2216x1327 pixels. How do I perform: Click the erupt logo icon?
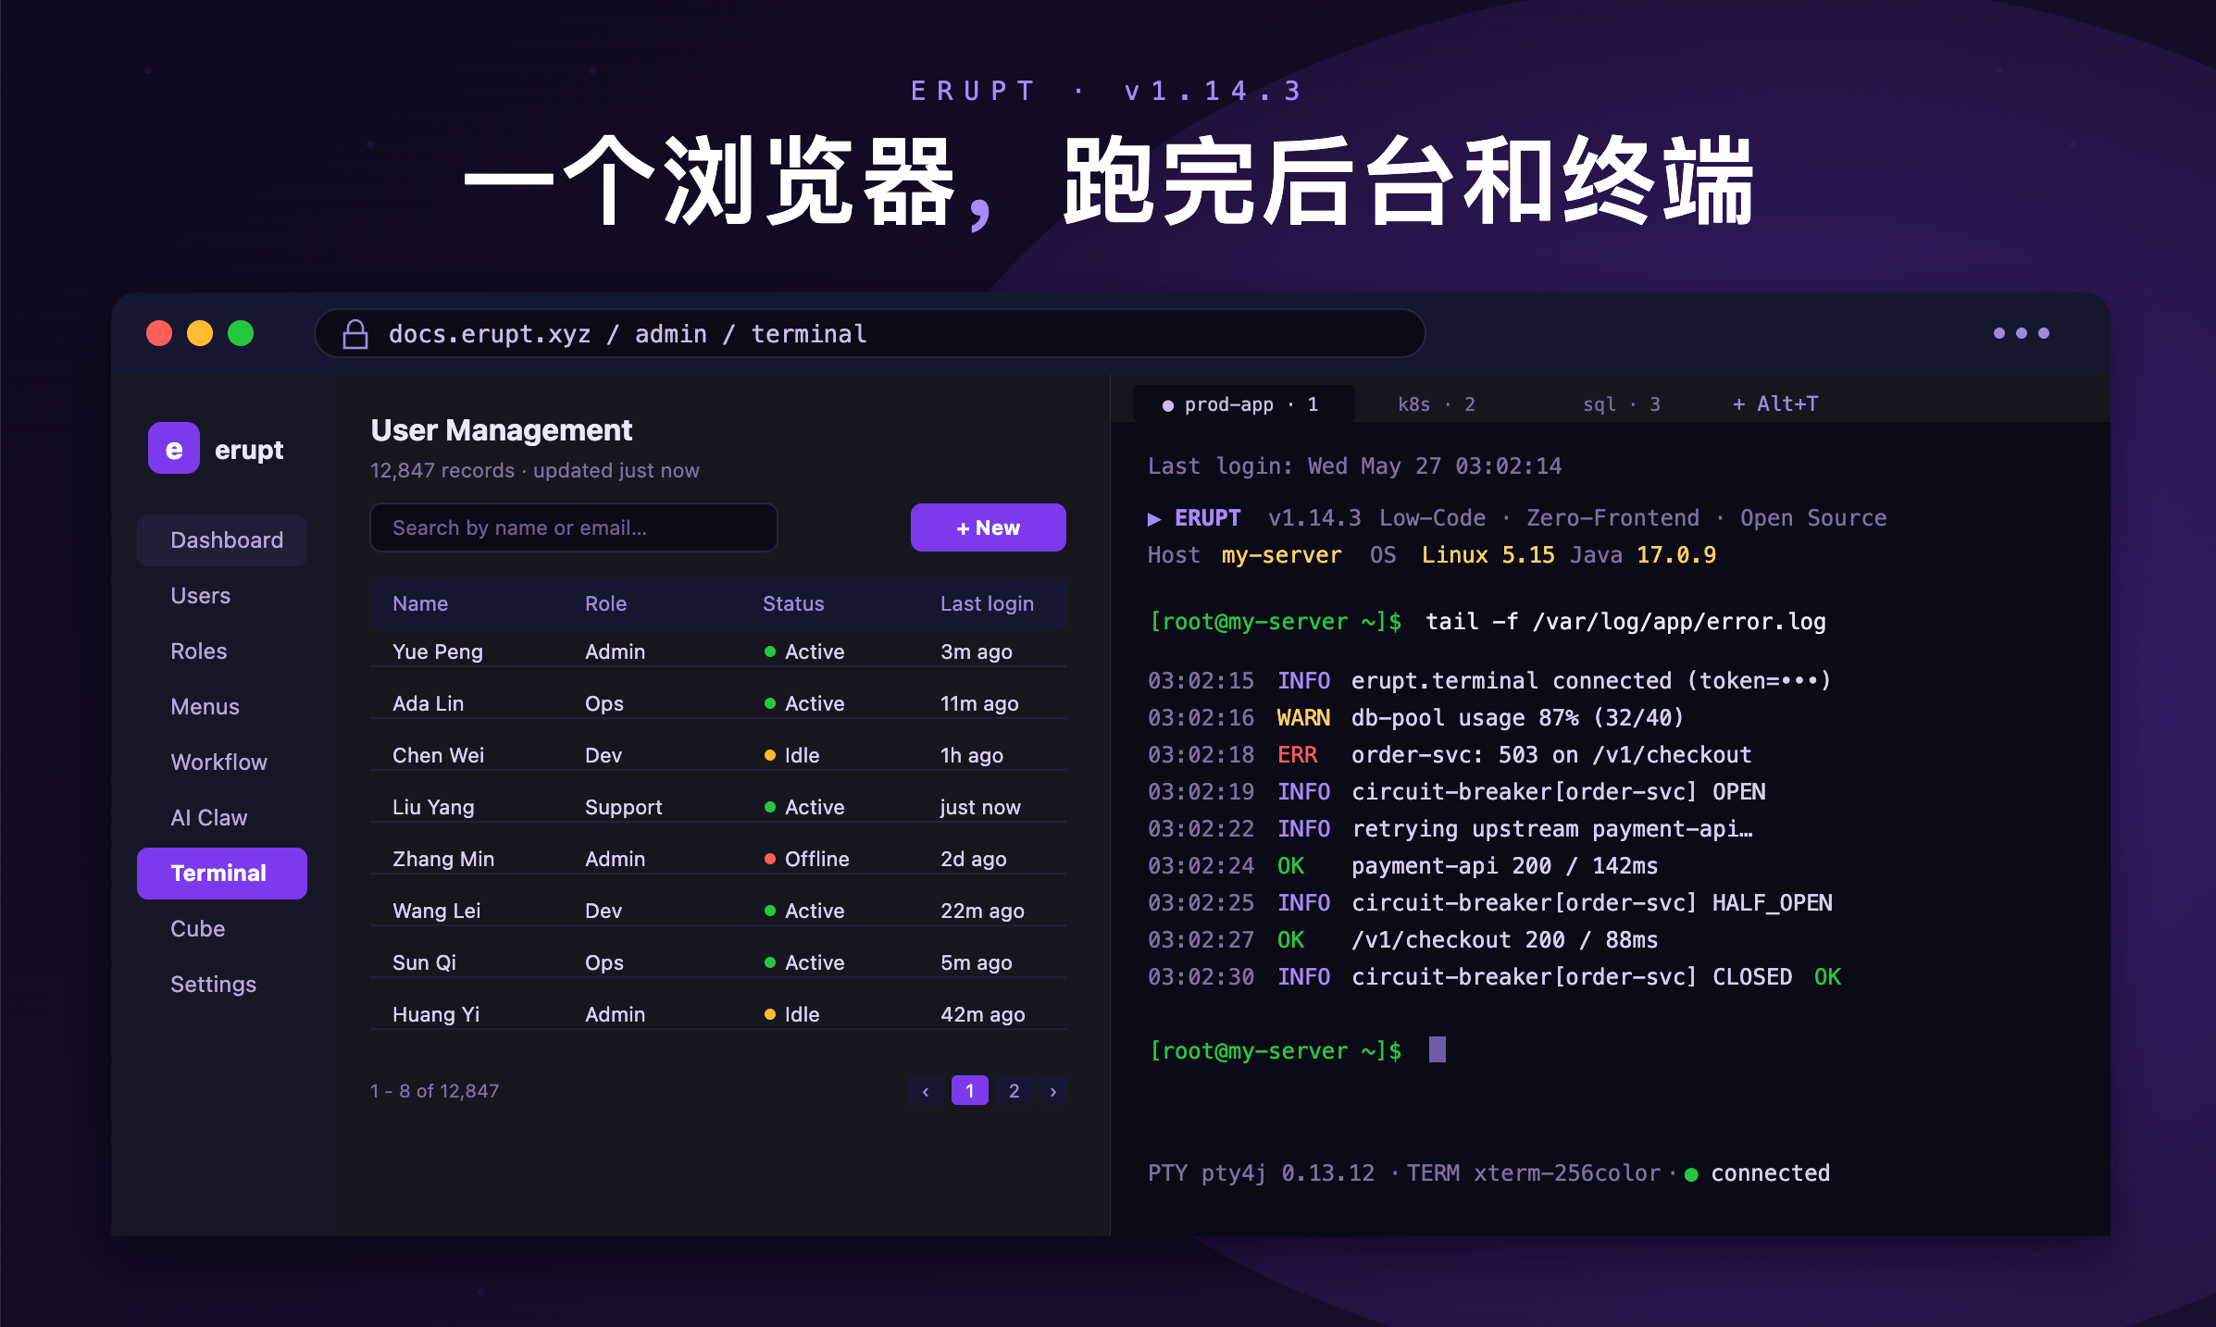[174, 449]
